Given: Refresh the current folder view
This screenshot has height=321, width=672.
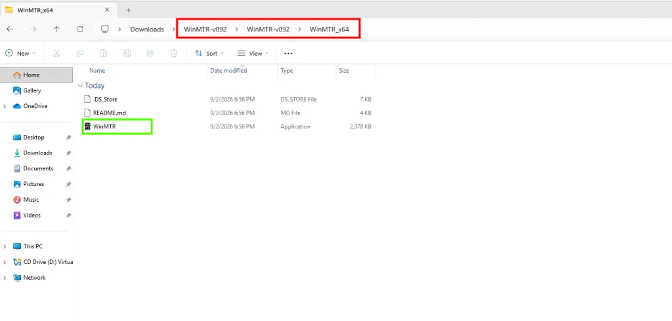Looking at the screenshot, I should coord(79,29).
